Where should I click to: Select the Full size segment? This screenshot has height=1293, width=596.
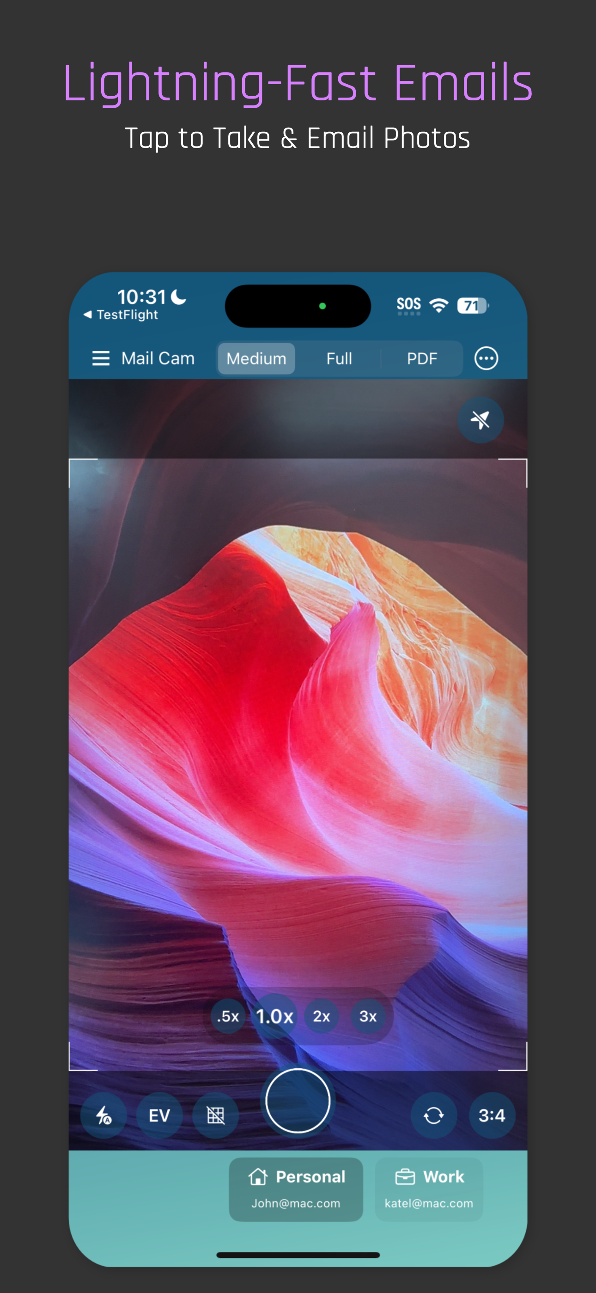(339, 358)
